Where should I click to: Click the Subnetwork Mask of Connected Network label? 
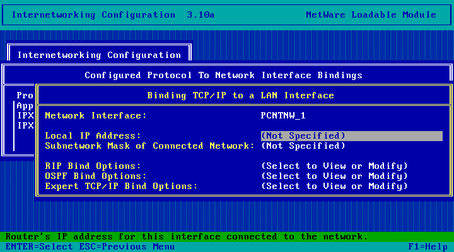pos(149,146)
